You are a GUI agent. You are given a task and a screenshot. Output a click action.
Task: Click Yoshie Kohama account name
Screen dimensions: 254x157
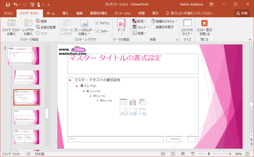click(x=191, y=4)
